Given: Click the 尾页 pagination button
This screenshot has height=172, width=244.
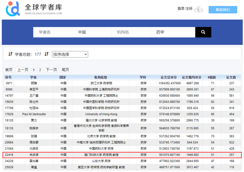Looking at the screenshot, I should (x=65, y=70).
